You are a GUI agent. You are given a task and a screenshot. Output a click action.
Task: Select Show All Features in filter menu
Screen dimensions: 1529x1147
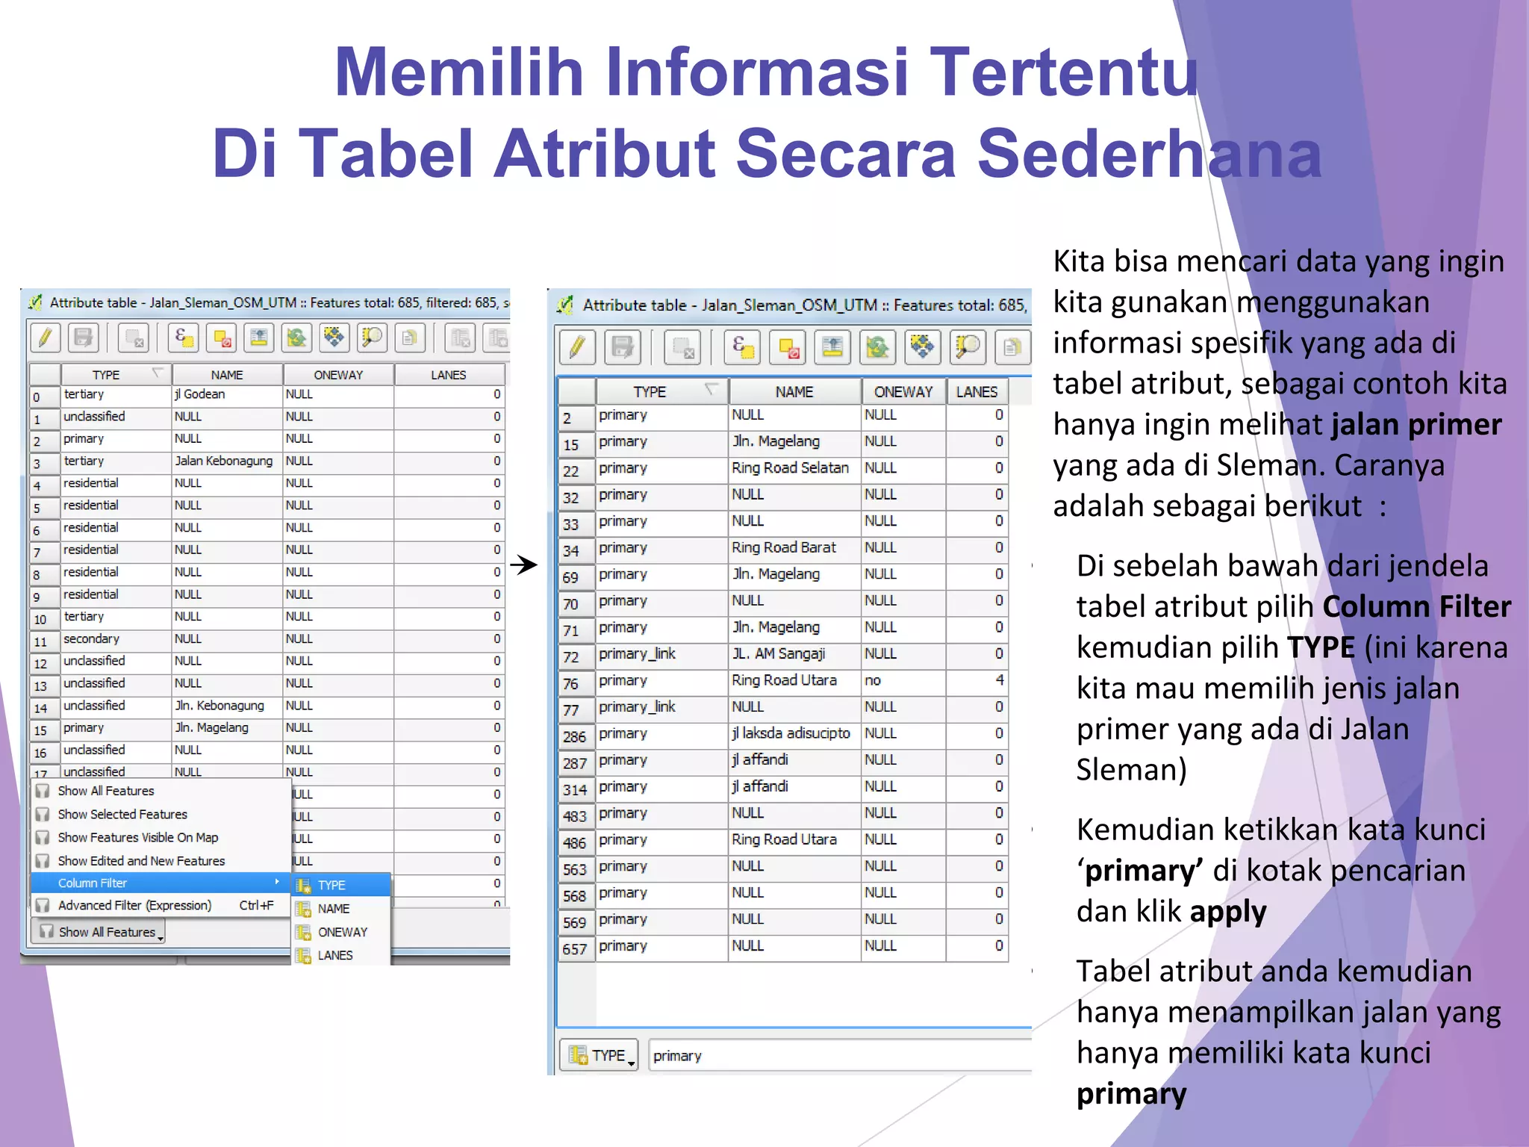(x=161, y=791)
